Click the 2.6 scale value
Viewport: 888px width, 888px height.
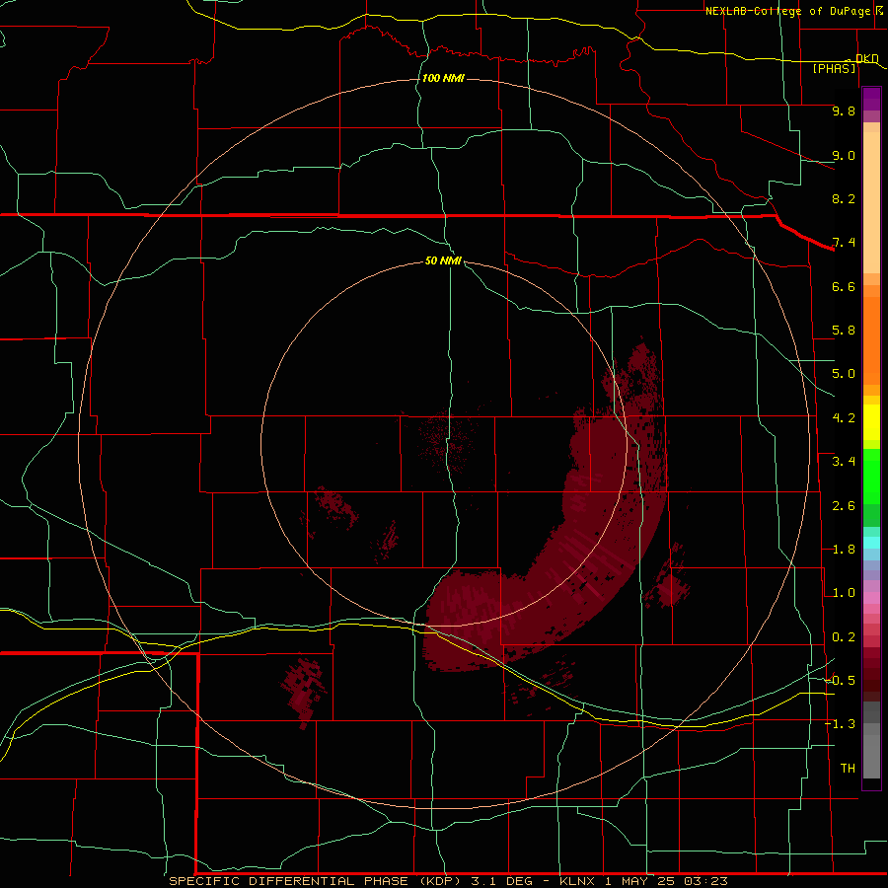coord(844,506)
